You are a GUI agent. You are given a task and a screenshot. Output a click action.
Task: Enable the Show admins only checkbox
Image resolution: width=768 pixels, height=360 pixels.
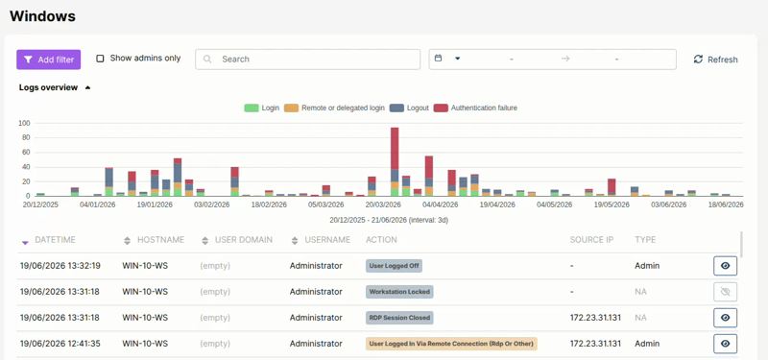click(x=100, y=59)
